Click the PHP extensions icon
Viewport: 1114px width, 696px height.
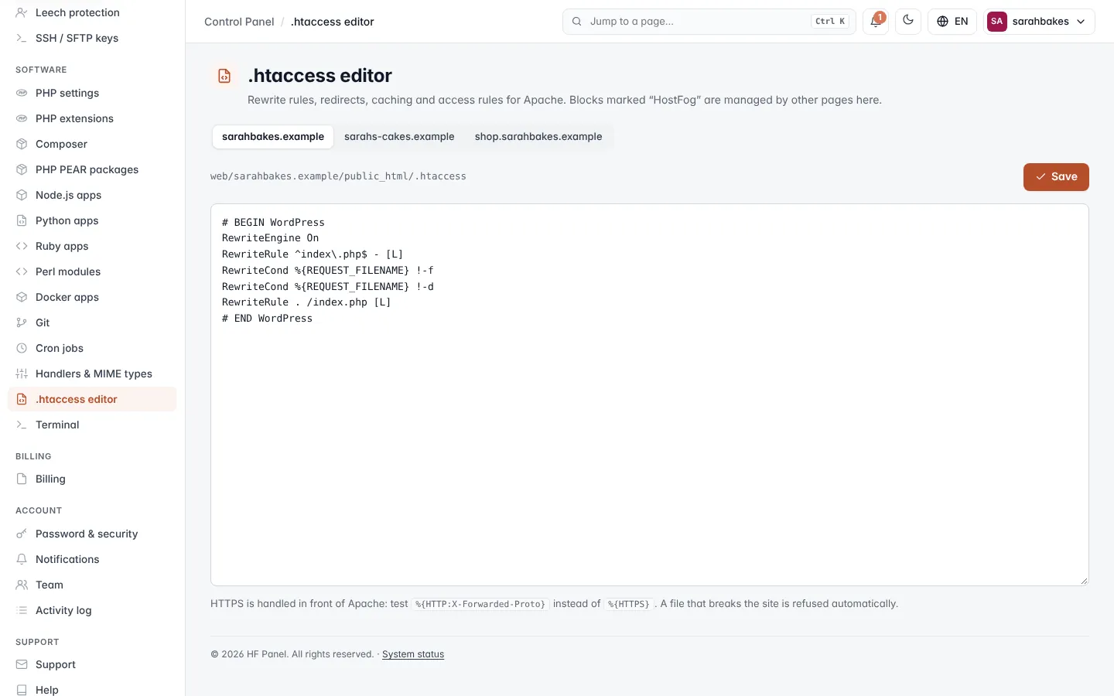click(22, 118)
